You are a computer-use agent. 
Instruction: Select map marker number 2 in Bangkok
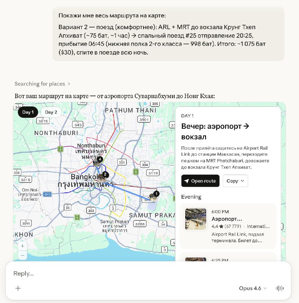point(105,175)
